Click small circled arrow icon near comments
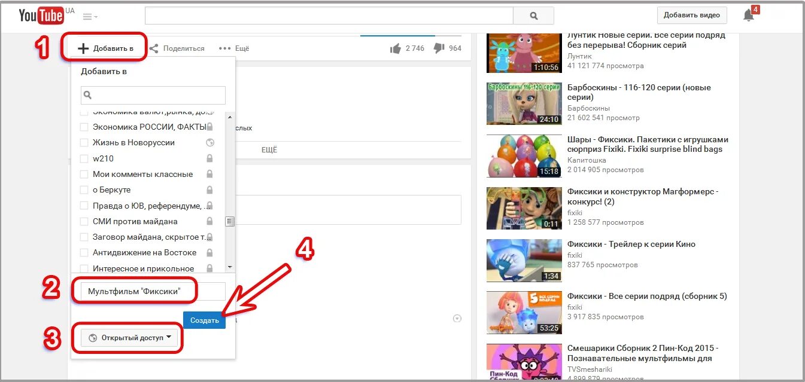Screen dimensions: 805x382 click(x=458, y=319)
